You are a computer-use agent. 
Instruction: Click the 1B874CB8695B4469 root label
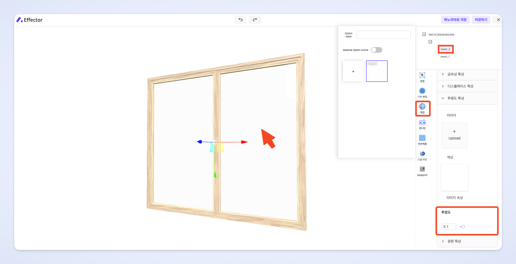[x=441, y=35]
